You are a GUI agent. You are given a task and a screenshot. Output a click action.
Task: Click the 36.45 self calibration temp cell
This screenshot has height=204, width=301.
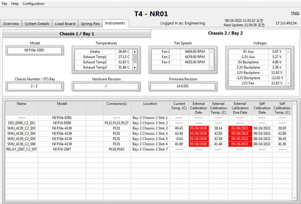[x=282, y=139]
